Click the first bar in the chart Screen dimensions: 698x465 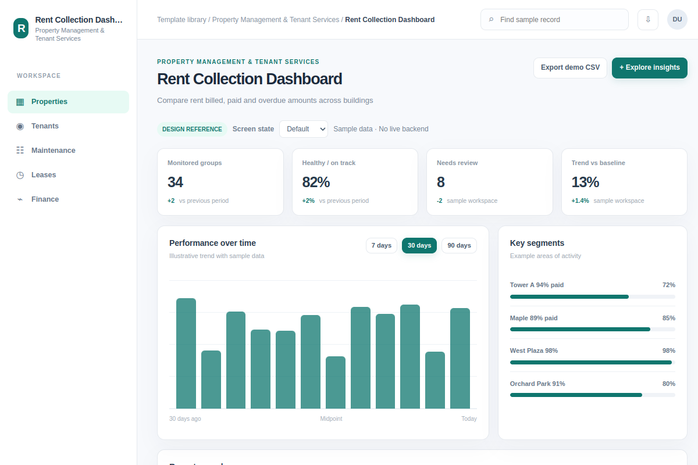(x=186, y=353)
